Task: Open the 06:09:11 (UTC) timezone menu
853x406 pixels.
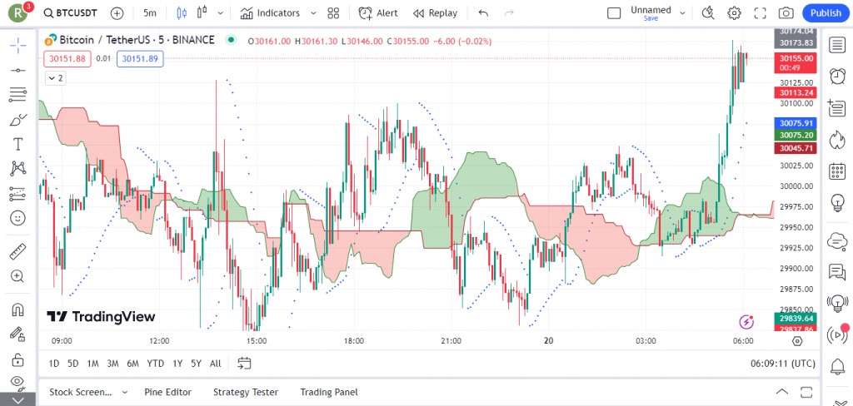Action: click(783, 364)
